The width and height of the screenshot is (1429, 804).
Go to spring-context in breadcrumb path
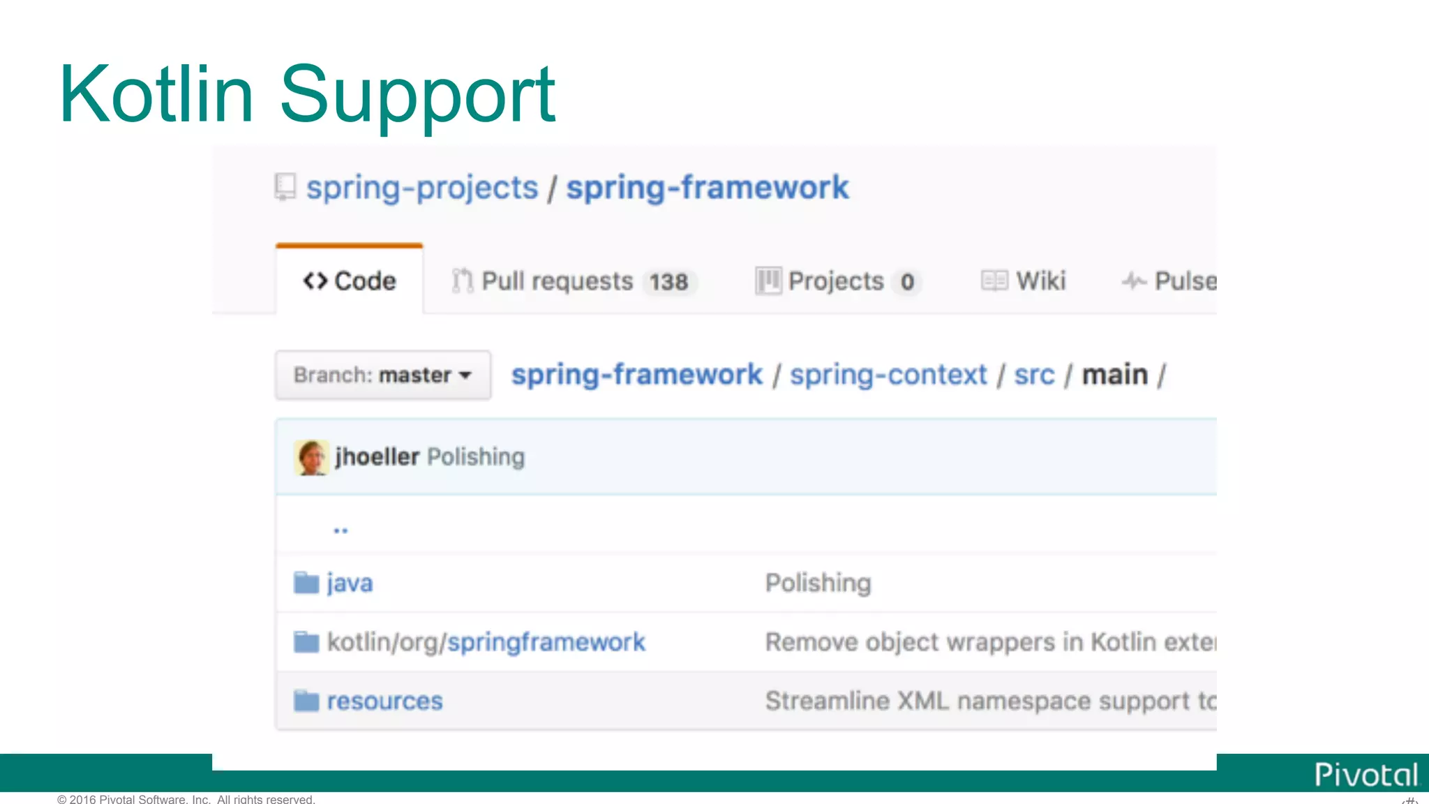pos(888,375)
